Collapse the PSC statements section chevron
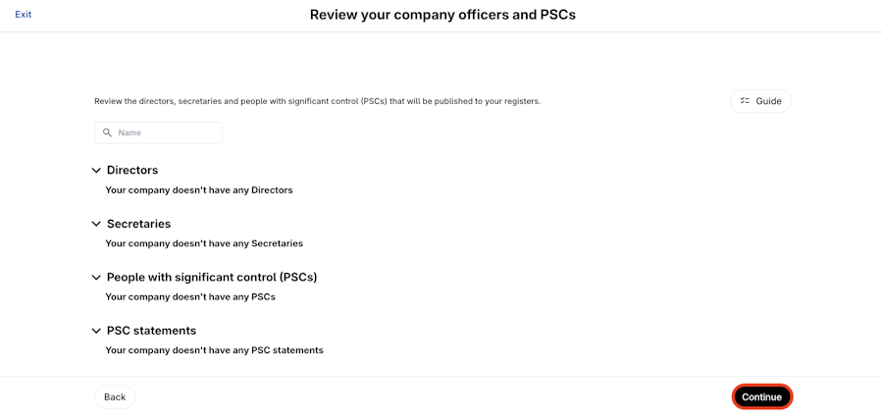 96,331
